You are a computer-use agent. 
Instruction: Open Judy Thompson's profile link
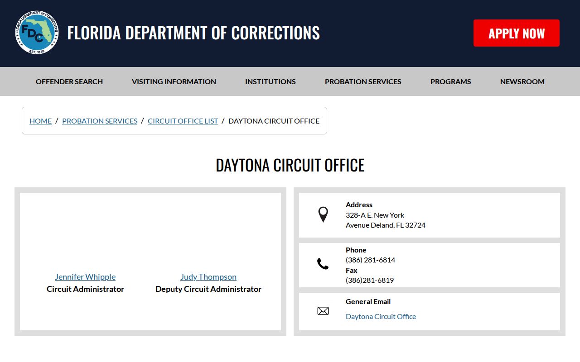[208, 276]
